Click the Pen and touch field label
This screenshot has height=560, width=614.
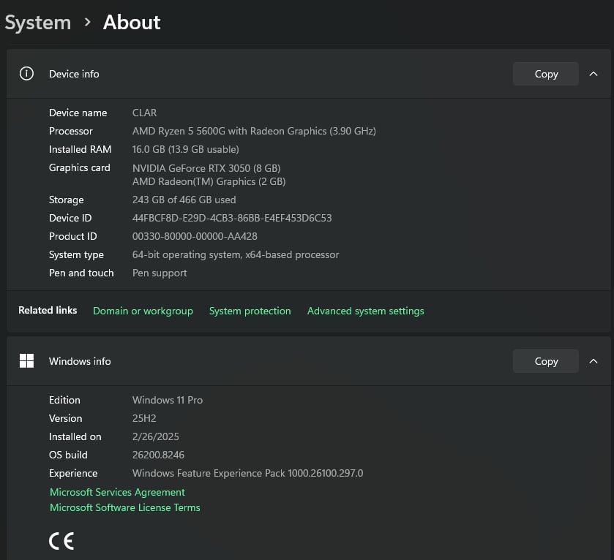point(81,273)
